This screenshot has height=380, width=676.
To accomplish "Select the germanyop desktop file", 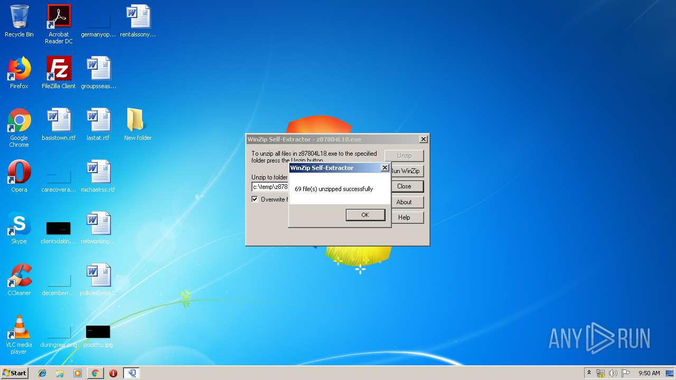I will 98,21.
